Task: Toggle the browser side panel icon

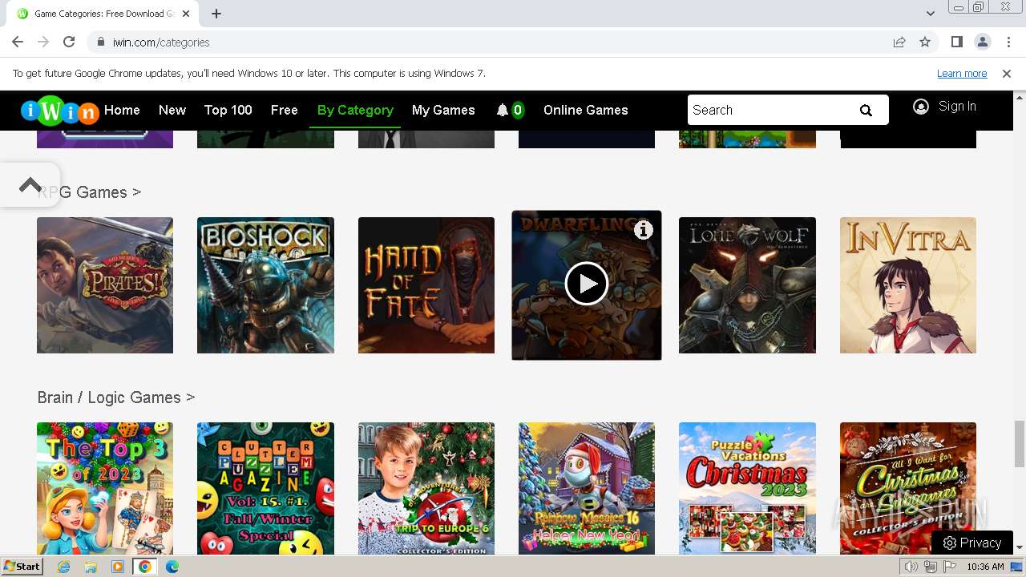Action: tap(956, 42)
